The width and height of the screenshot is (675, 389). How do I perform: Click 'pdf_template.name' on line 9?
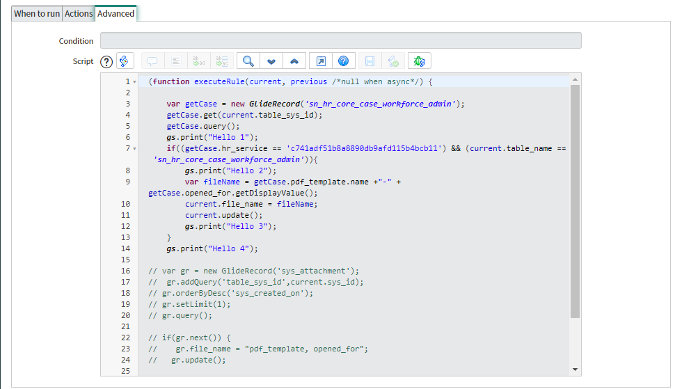[x=330, y=182]
